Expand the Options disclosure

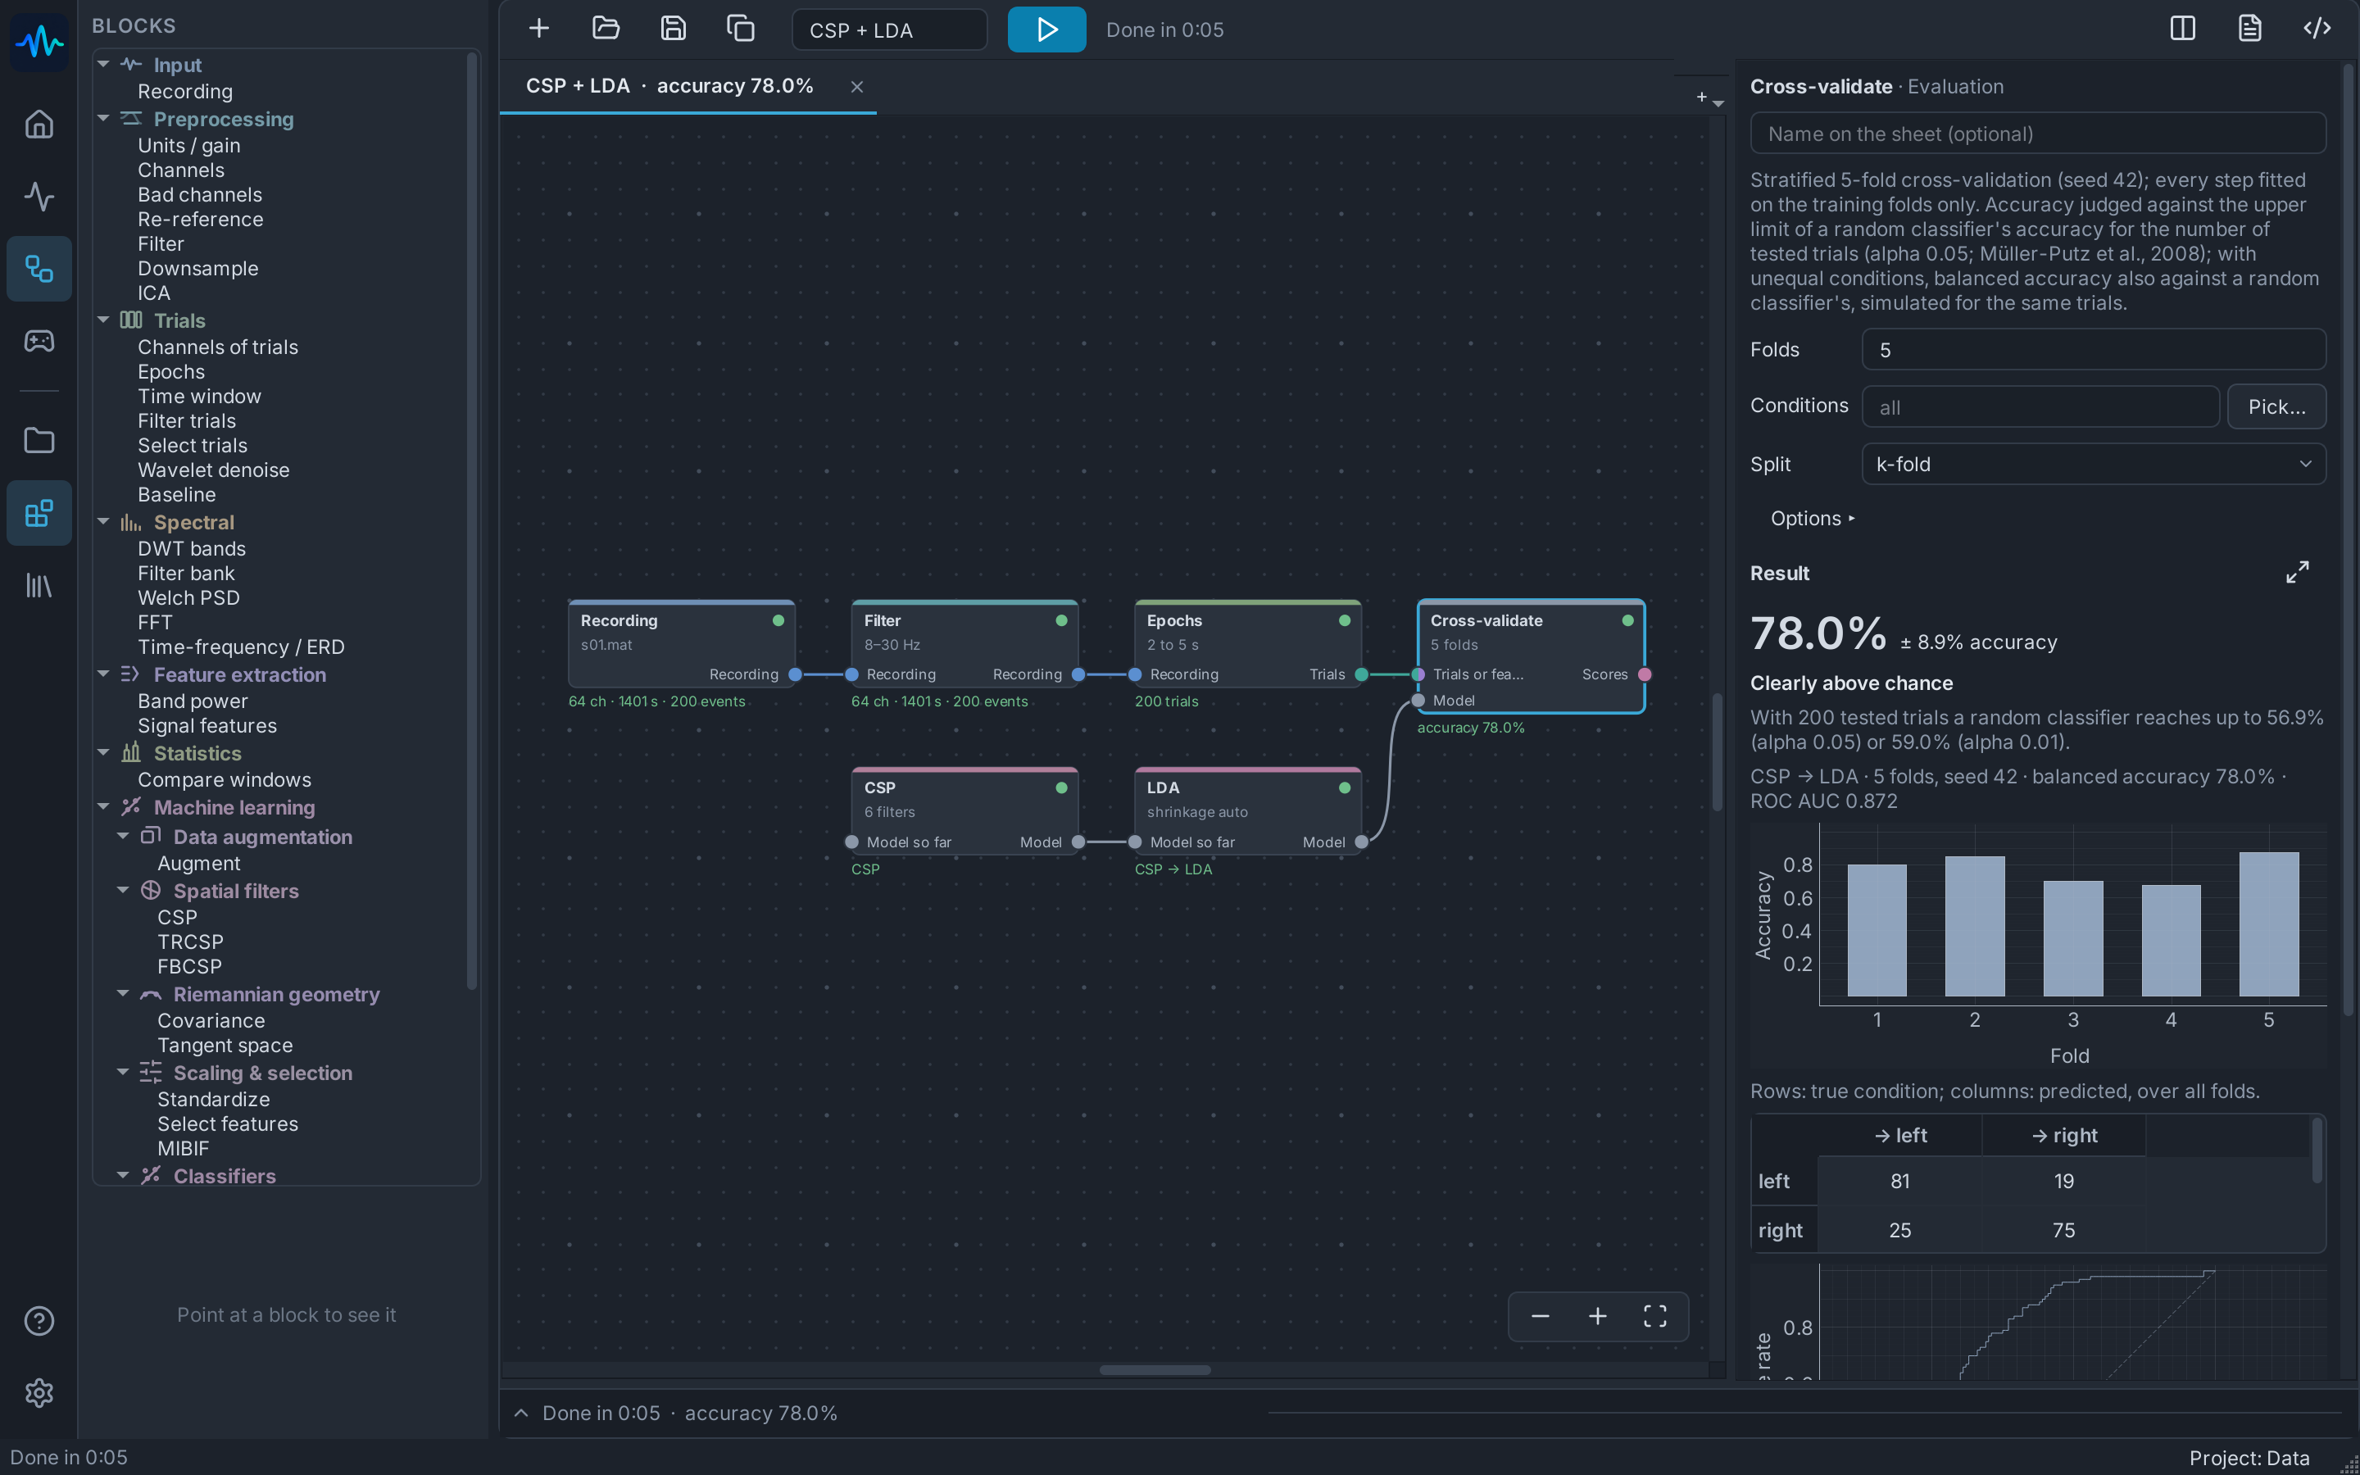[1813, 519]
